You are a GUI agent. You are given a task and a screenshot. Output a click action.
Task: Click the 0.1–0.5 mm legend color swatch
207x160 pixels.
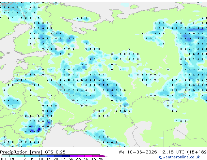tap(6, 156)
